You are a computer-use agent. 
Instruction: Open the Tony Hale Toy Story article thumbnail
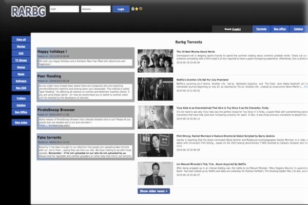[x=155, y=117]
